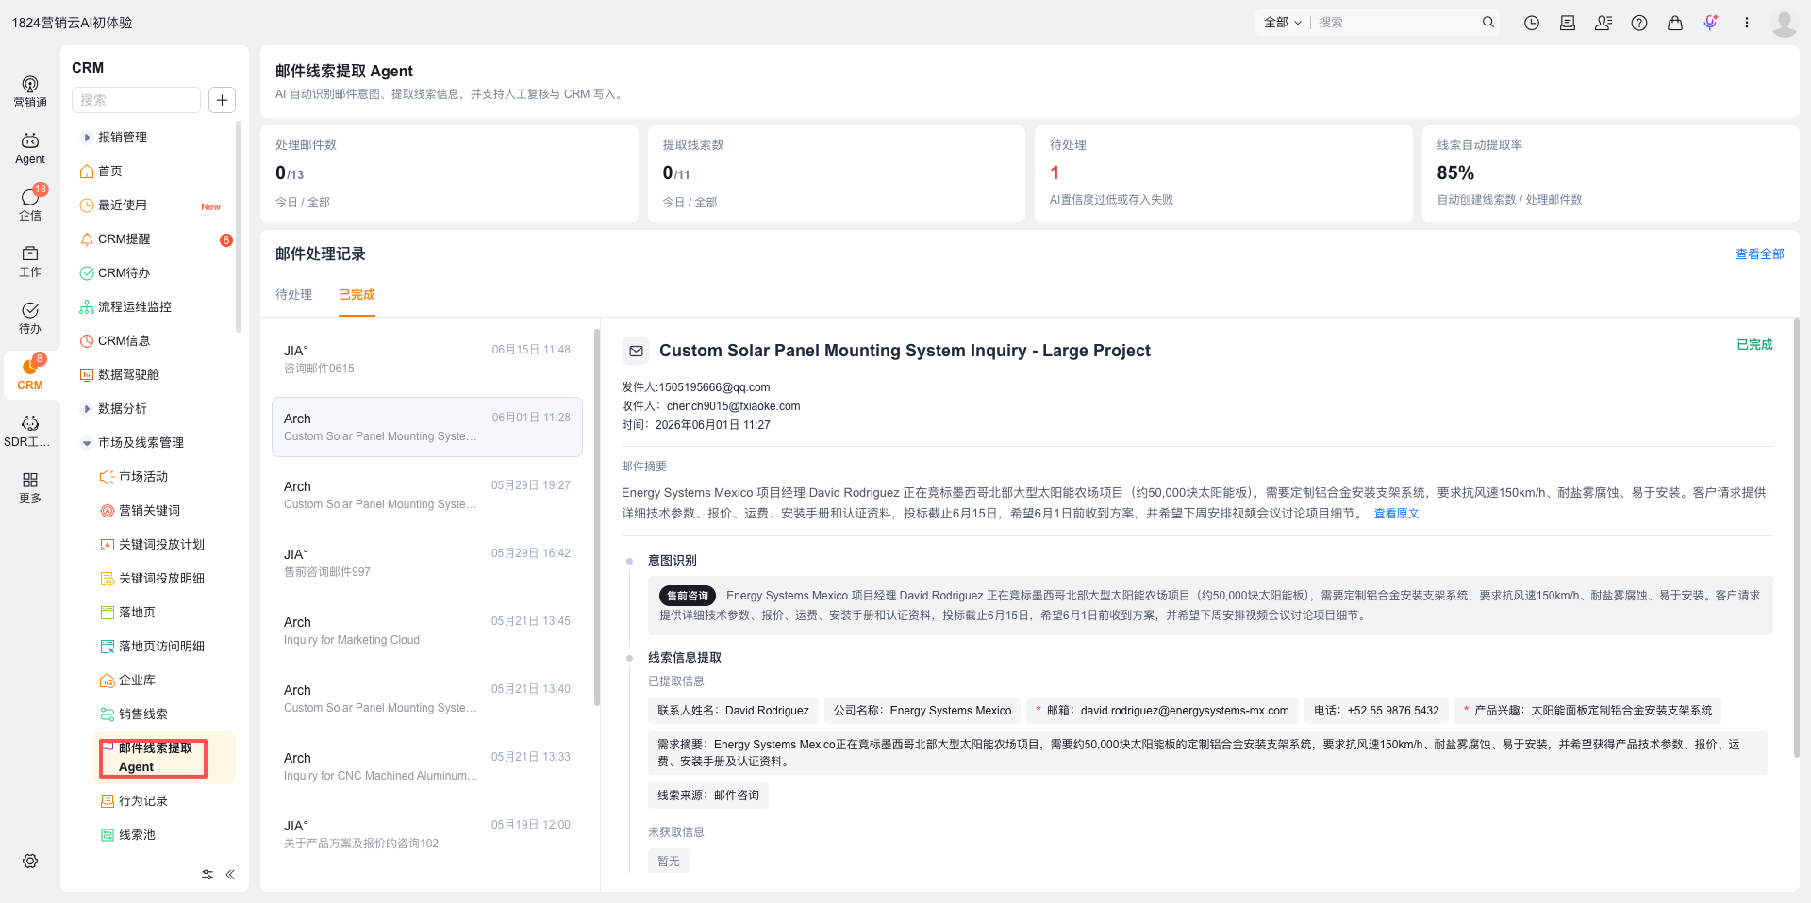
Task: Click the vertical three-dot more menu icon
Action: [x=1746, y=23]
